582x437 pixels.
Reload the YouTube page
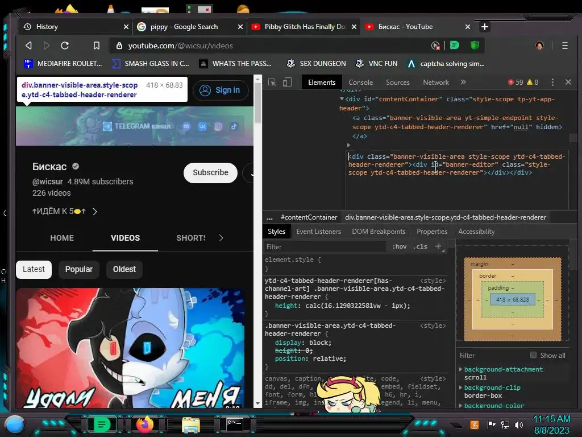click(65, 46)
